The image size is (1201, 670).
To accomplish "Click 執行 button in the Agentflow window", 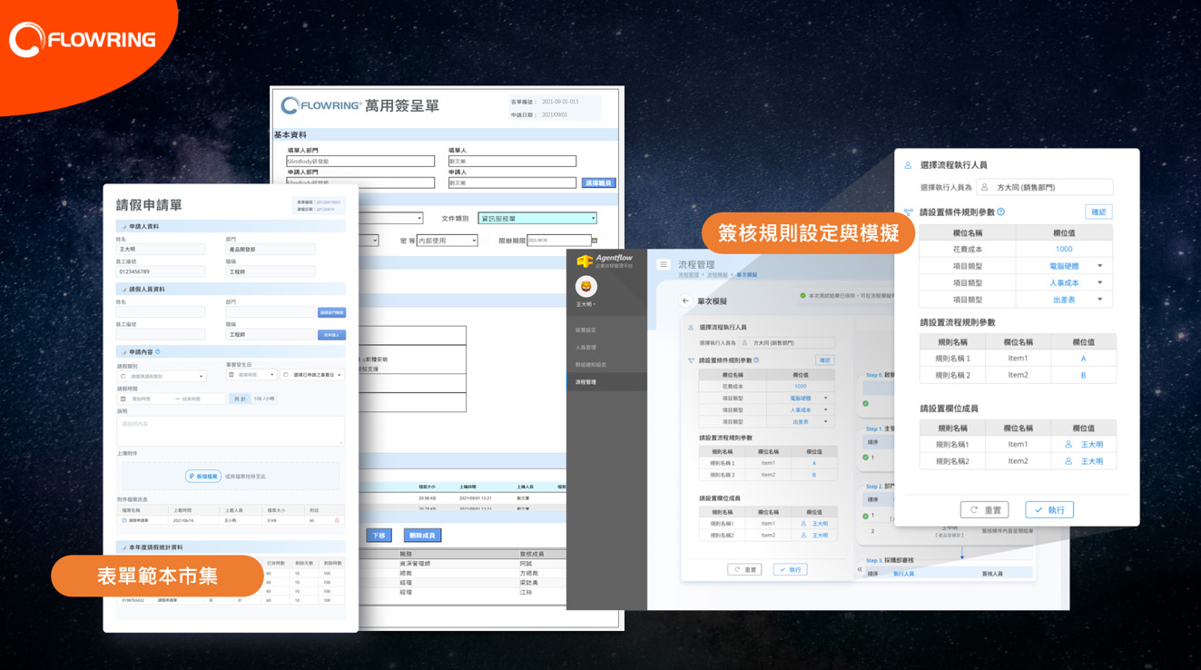I will [790, 569].
